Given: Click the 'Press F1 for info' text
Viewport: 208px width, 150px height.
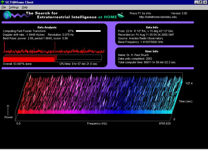Looking at the screenshot, I should coord(140,13).
